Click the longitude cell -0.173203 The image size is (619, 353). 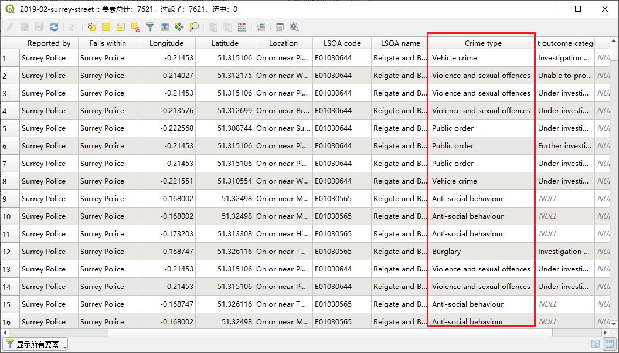pos(166,234)
